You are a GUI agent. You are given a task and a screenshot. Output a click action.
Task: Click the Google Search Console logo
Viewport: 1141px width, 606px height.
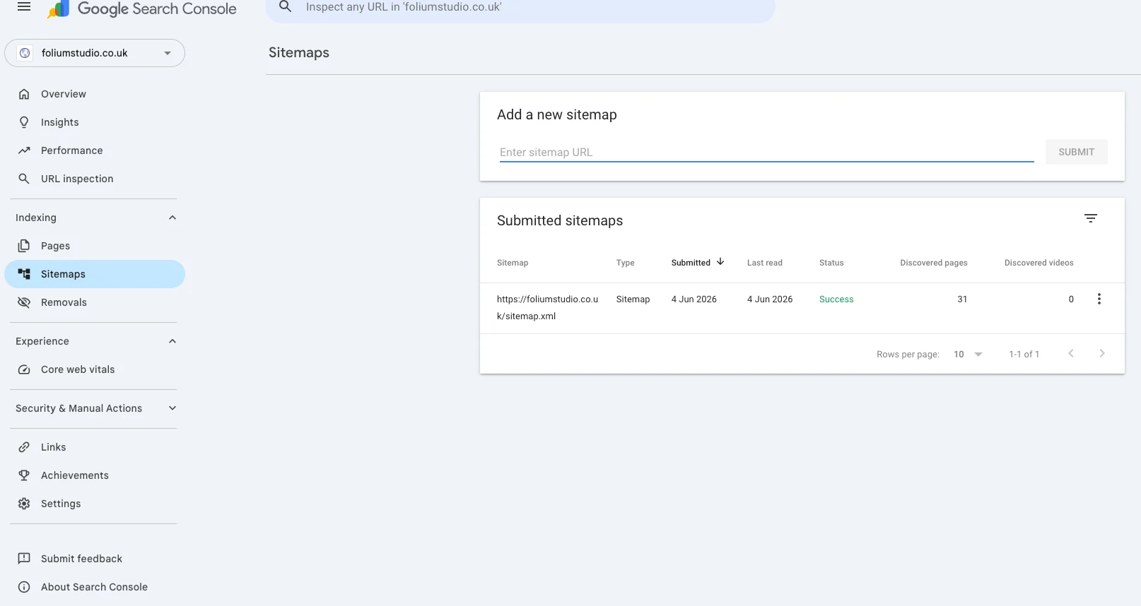click(x=141, y=9)
